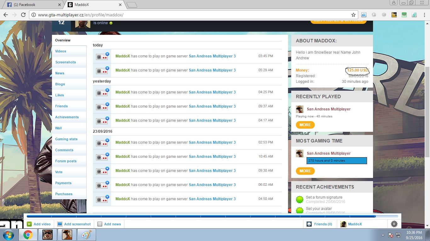Reload the page with refresh icon
This screenshot has height=241, width=430.
pos(23,15)
